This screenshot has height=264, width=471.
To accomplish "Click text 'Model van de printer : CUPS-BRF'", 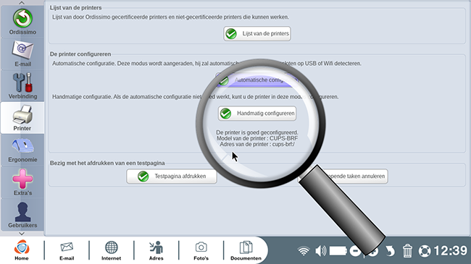I will pyautogui.click(x=257, y=138).
